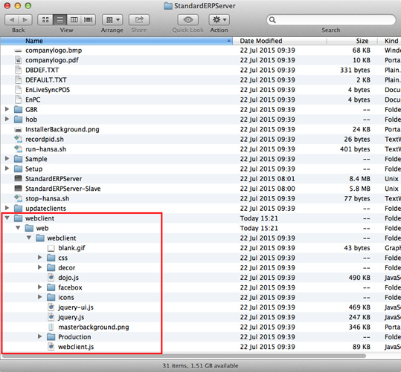Select the recordpid.sh script icon

pos(18,139)
